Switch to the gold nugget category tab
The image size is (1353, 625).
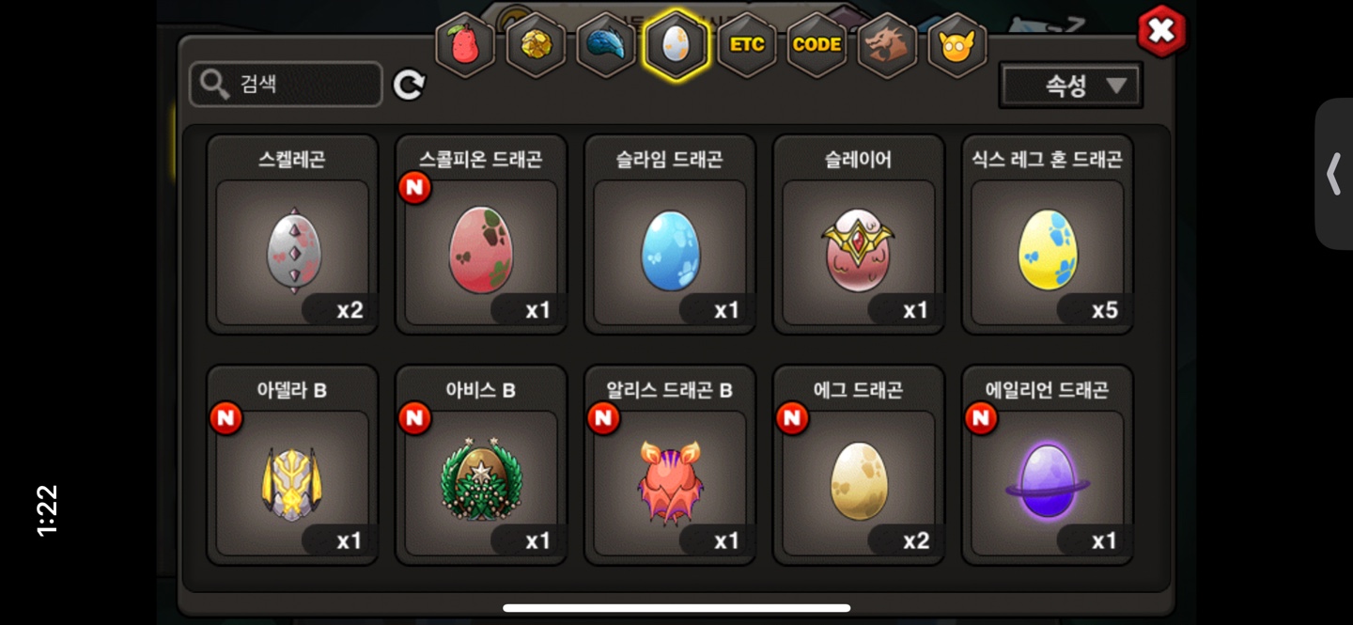tap(536, 44)
